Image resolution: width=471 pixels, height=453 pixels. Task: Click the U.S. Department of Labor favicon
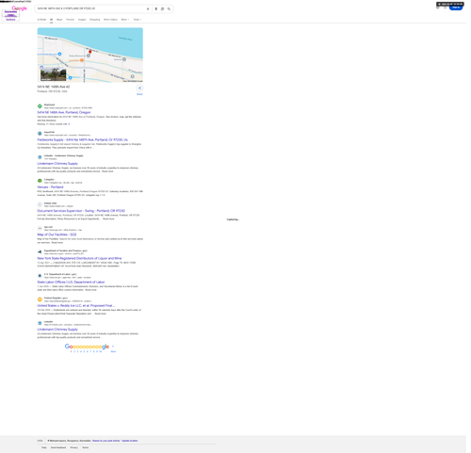coord(40,276)
